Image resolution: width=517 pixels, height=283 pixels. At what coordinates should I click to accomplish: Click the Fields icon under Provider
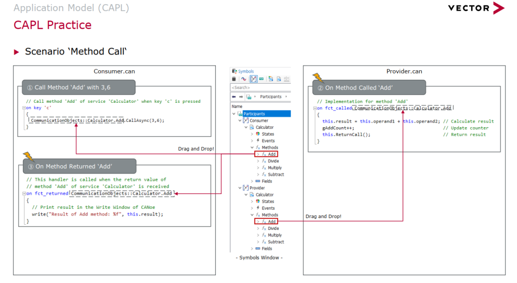click(258, 249)
